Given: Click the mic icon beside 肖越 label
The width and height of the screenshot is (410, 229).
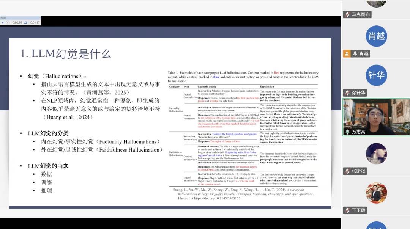Looking at the screenshot, I should (355, 53).
